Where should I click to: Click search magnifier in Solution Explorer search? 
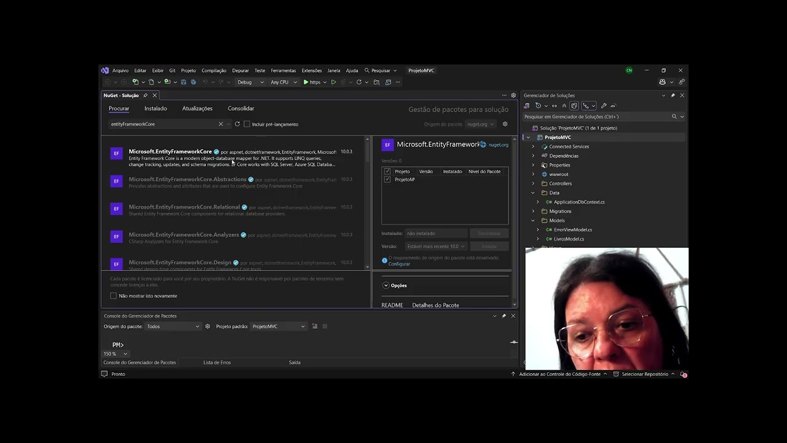pos(674,116)
